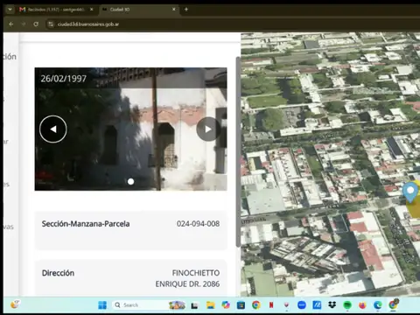Switch to the Gmail Recibidos tab
The image size is (420, 315).
[55, 10]
